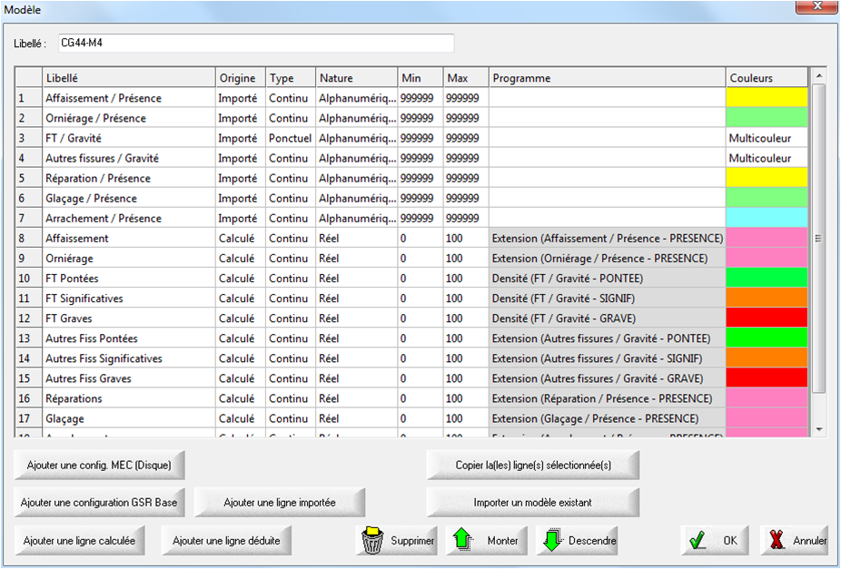Click Copier la(les) ligne(s) sélectionnée(s)
This screenshot has height=569, width=841.
(533, 464)
